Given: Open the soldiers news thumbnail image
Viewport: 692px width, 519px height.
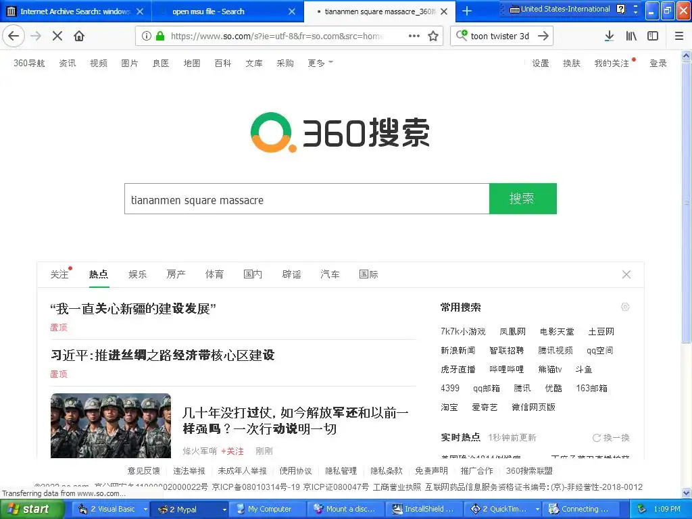Looking at the screenshot, I should (111, 426).
